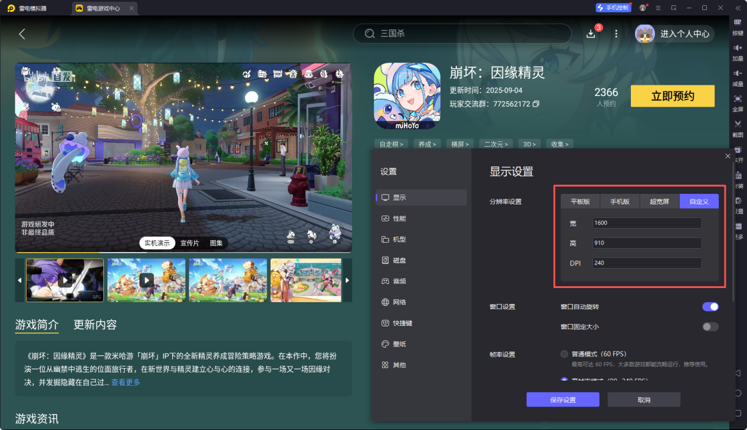Expand the 自走棋 tag chevron
The height and width of the screenshot is (430, 747).
(391, 144)
